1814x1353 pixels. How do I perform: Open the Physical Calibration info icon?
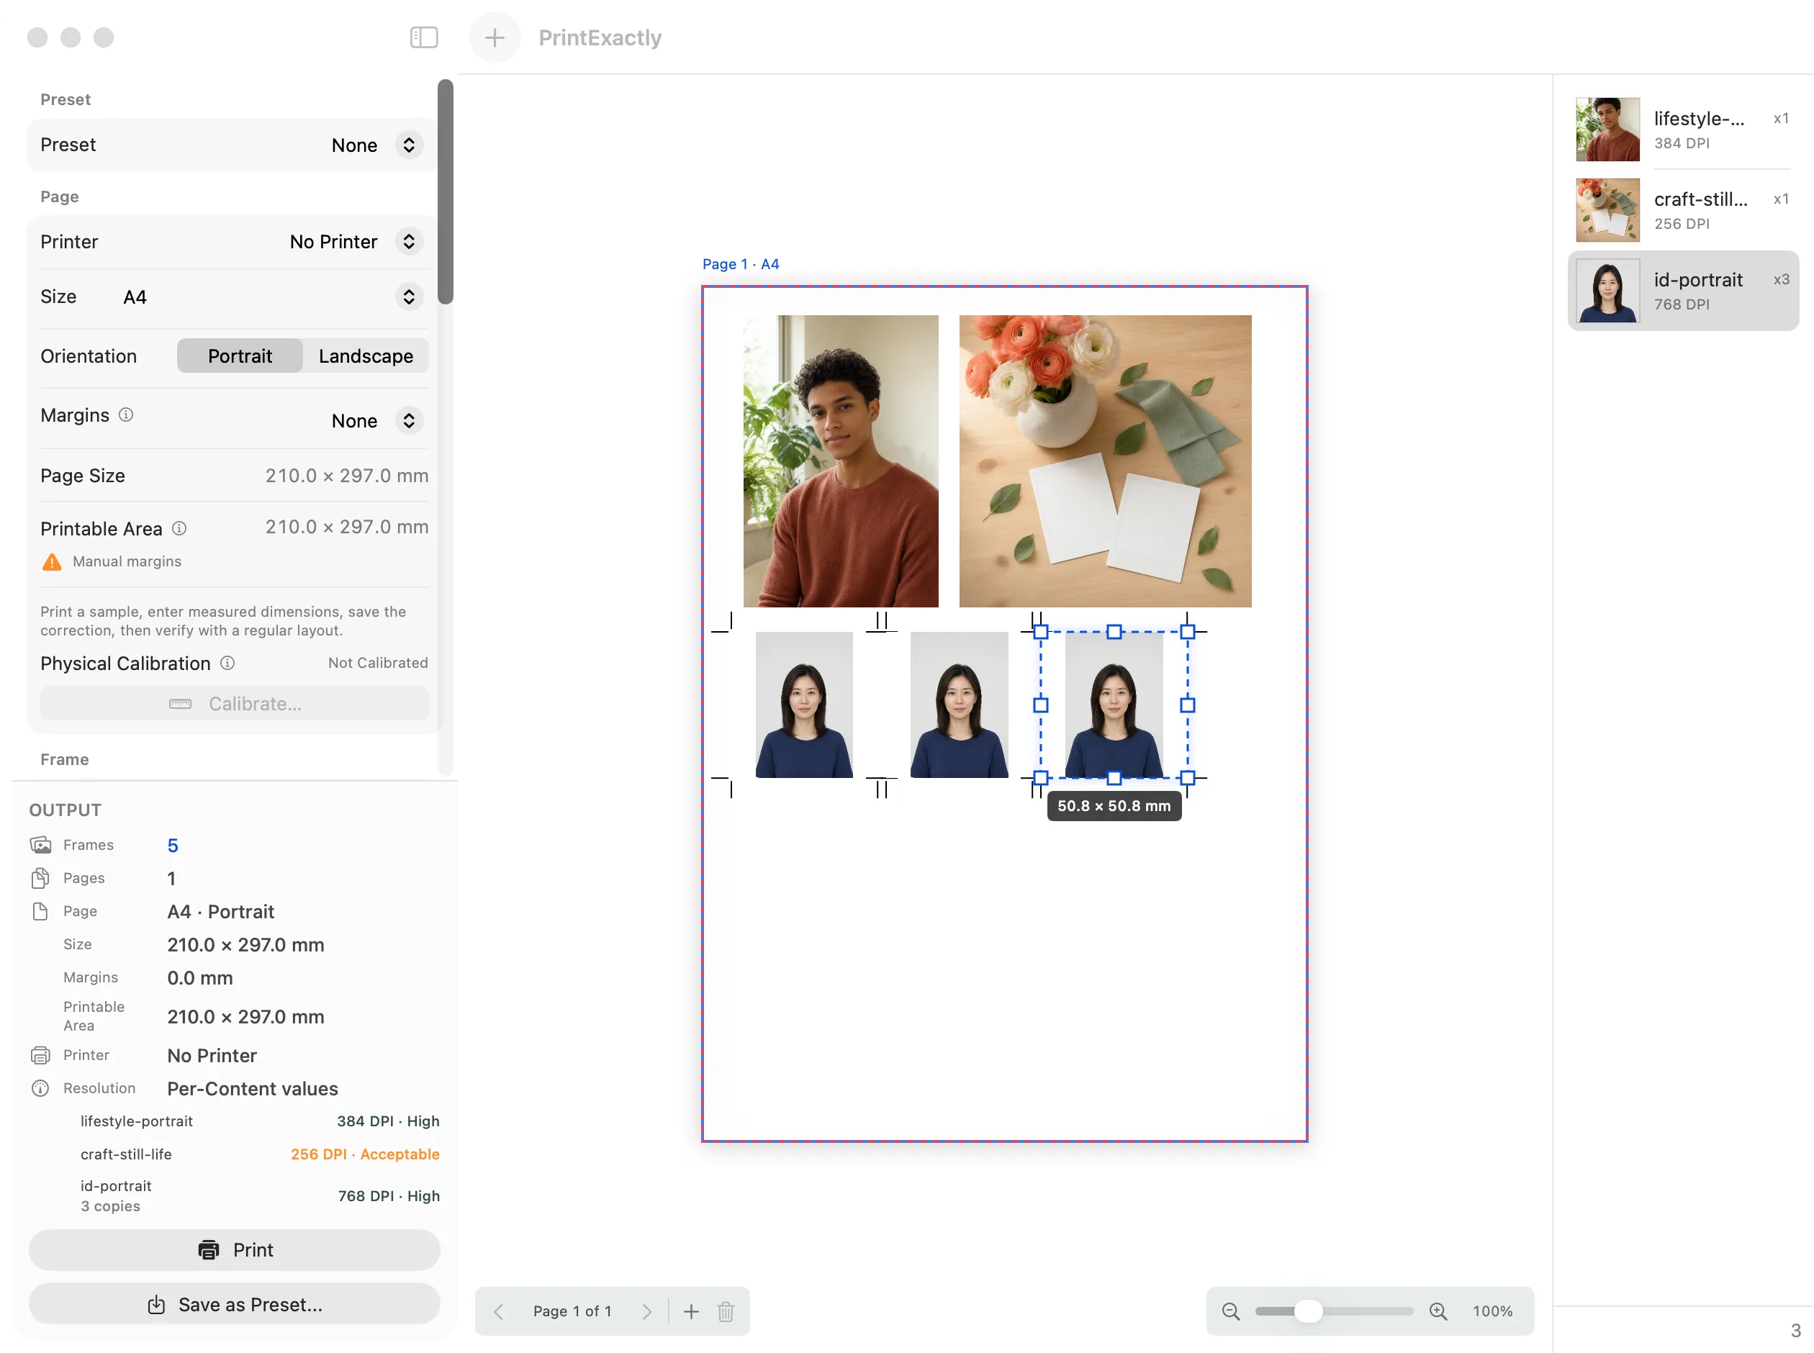pos(227,663)
